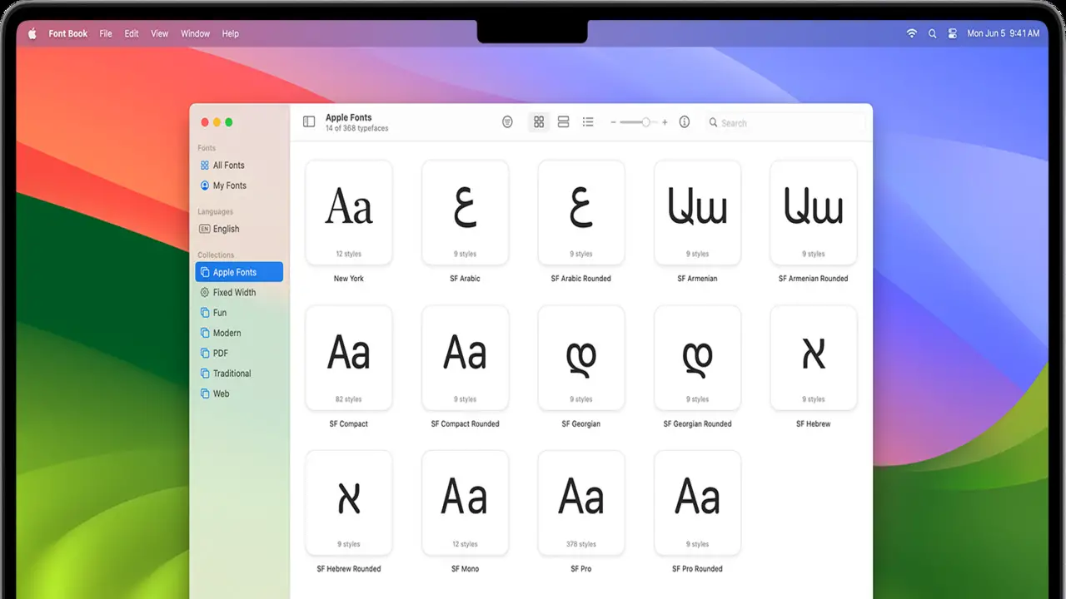The width and height of the screenshot is (1066, 599).
Task: Open the Edit menu
Action: 132,34
